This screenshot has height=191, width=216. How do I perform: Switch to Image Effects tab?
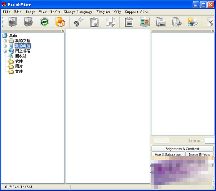coord(199,154)
